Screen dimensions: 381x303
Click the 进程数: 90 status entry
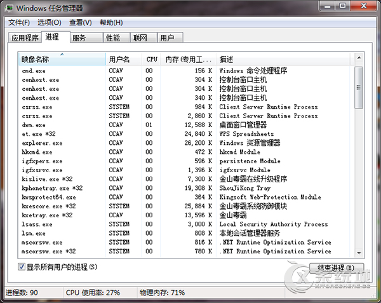click(x=22, y=293)
